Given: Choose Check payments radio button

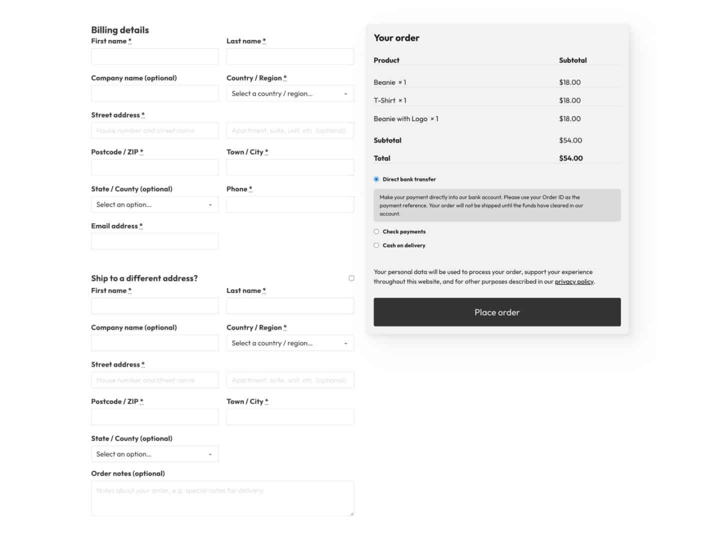Looking at the screenshot, I should 376,231.
